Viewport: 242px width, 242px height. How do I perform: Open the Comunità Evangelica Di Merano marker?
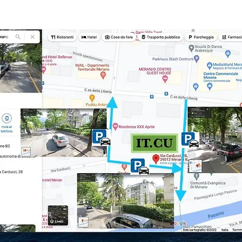(196, 176)
